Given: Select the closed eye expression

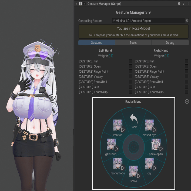Looking at the screenshot, I should [149, 128].
